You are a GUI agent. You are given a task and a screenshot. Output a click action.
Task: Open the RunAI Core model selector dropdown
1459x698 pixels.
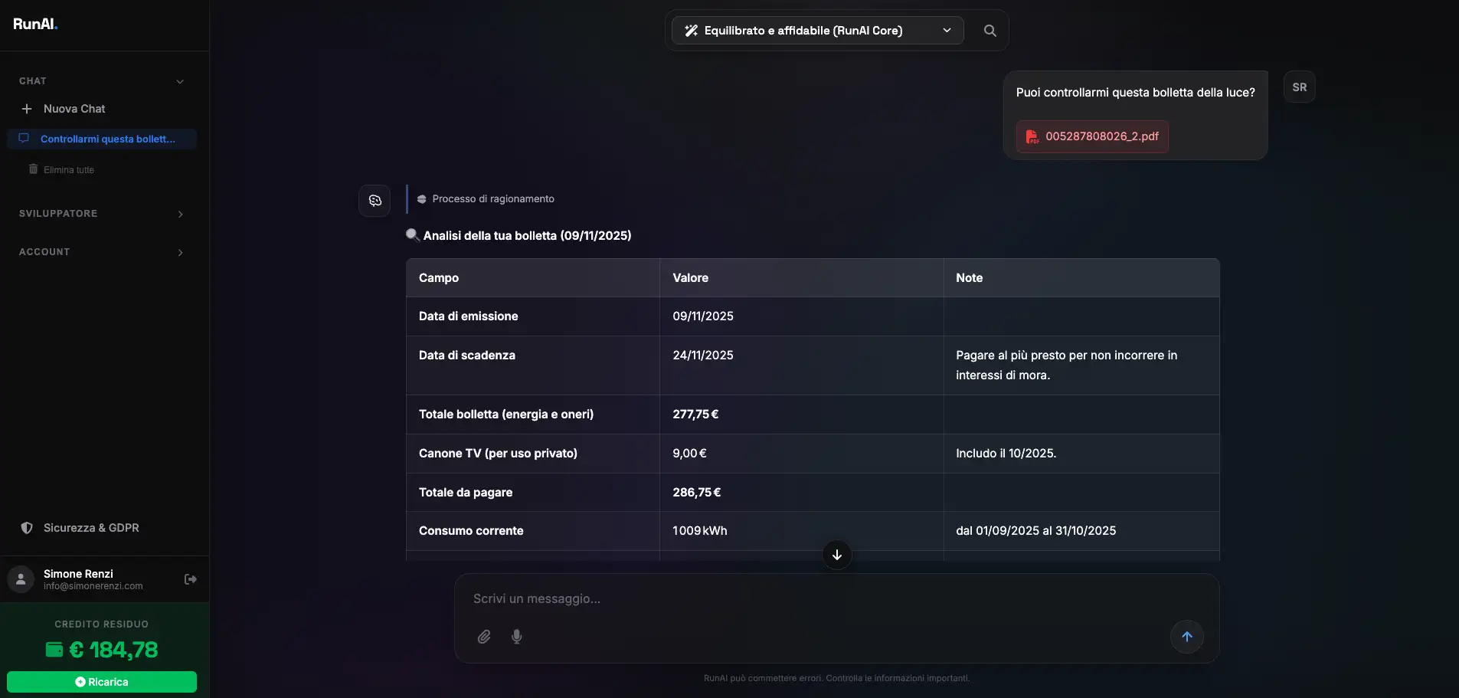coord(817,31)
